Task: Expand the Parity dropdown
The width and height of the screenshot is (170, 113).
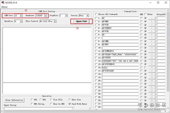Action: [x=87, y=16]
